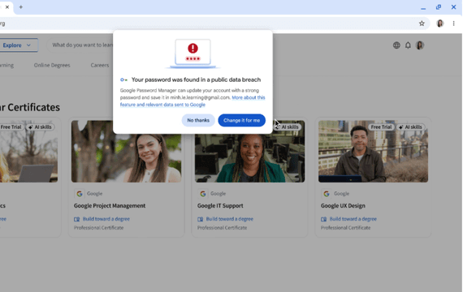Click the Change it for me button
Image resolution: width=463 pixels, height=292 pixels.
241,120
